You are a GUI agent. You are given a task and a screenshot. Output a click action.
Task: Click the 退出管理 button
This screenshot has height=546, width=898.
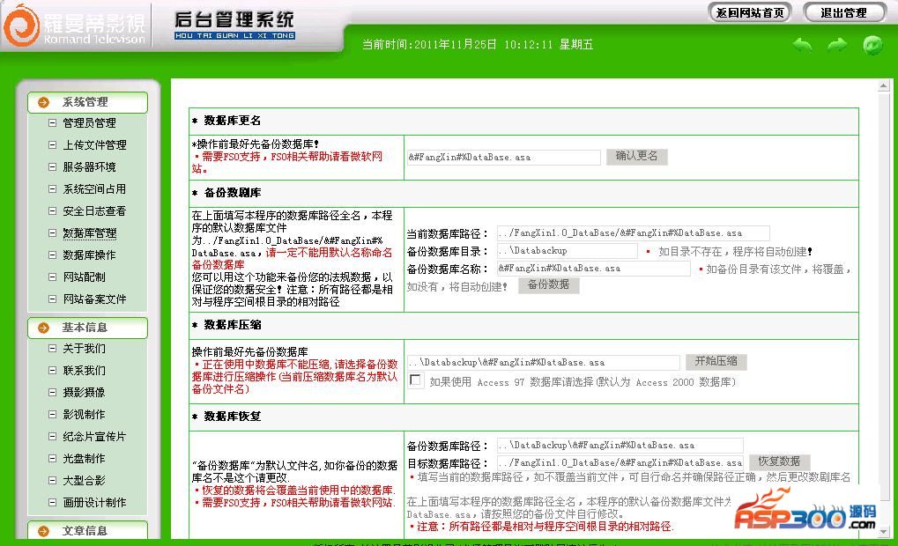click(x=843, y=12)
